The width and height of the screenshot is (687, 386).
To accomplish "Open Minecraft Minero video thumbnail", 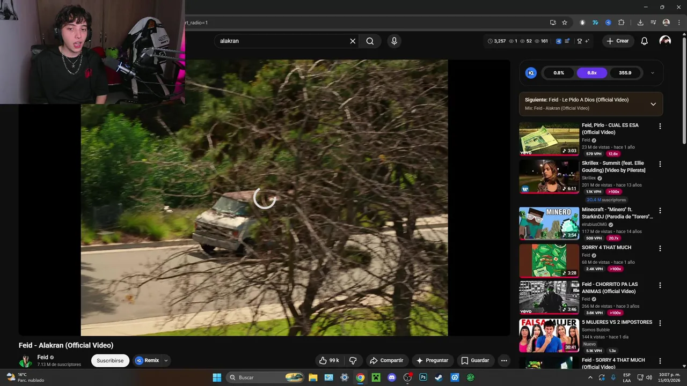I will click(549, 223).
